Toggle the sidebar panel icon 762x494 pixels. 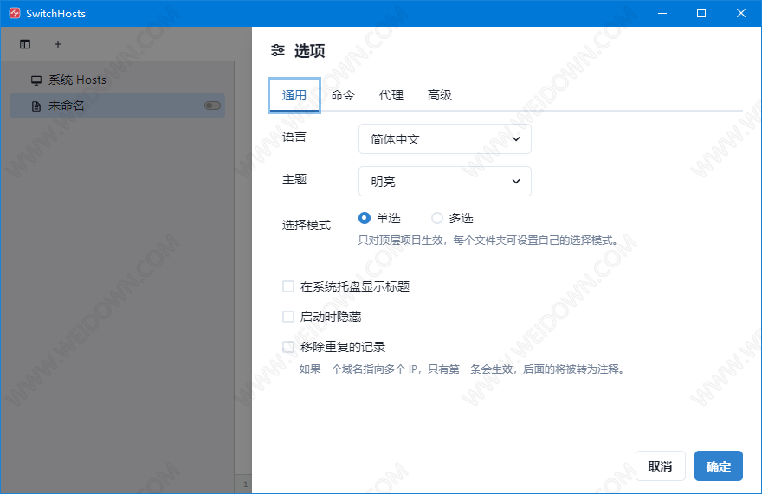click(x=25, y=44)
